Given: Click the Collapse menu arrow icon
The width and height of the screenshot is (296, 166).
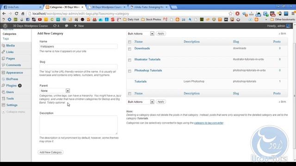Looking at the screenshot, I should 3,112.
